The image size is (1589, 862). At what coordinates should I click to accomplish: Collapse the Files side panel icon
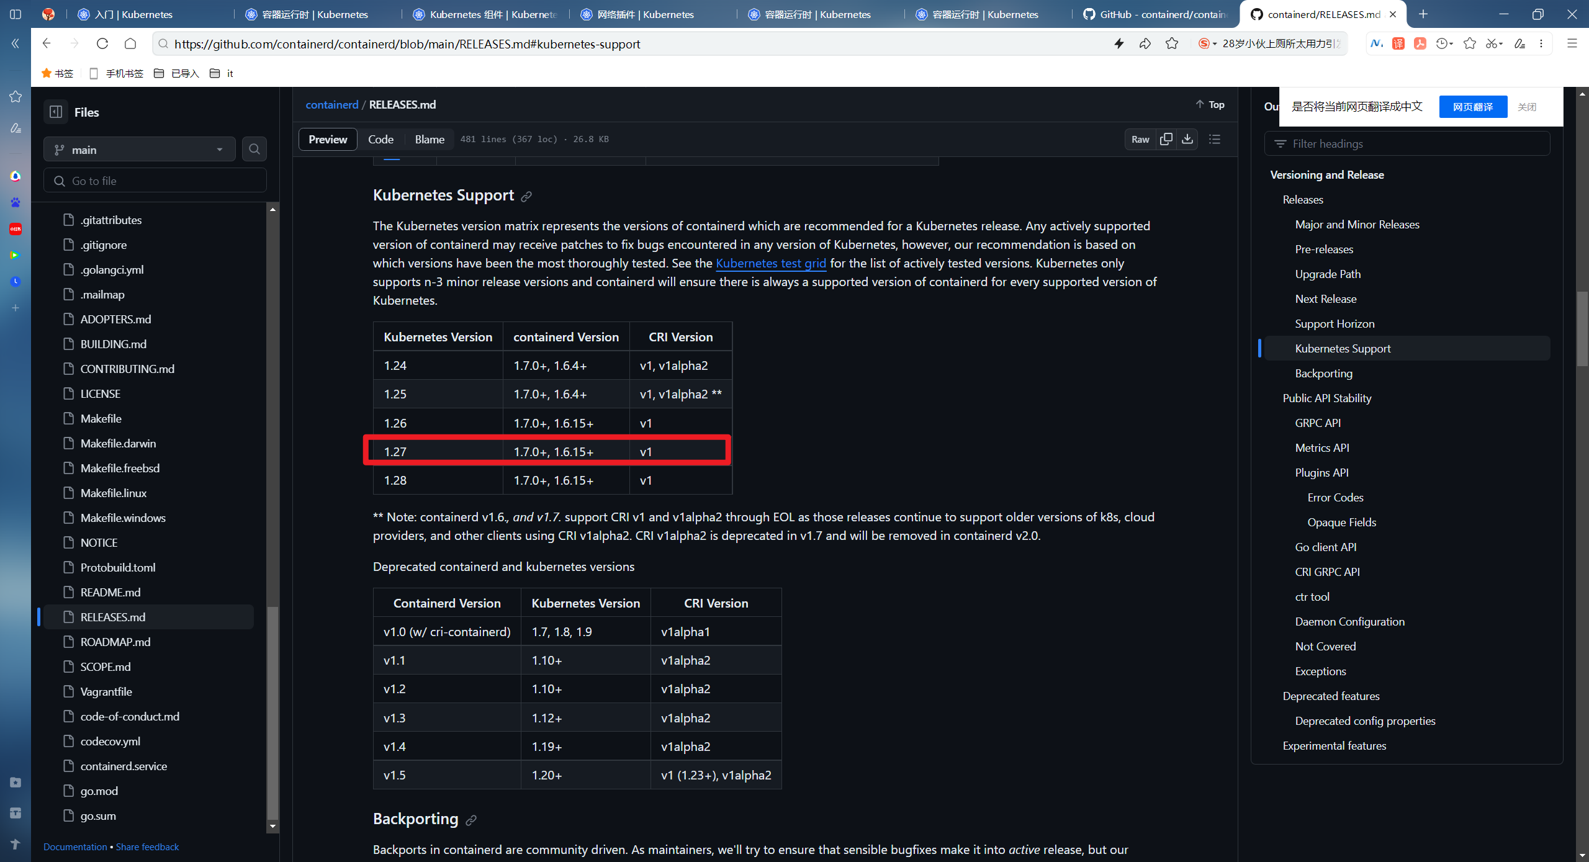[56, 112]
